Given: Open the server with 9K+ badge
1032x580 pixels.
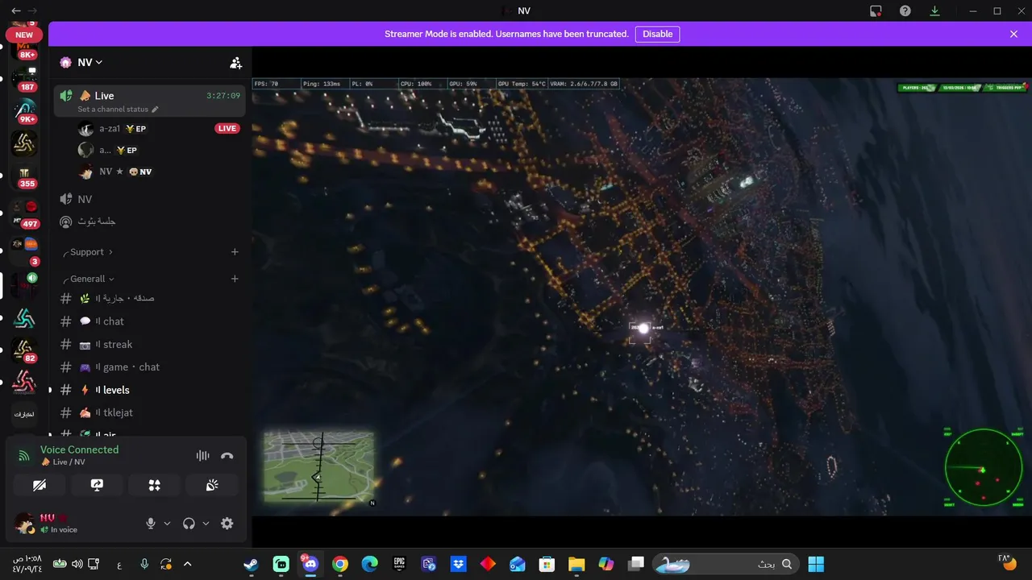Looking at the screenshot, I should coord(24,110).
